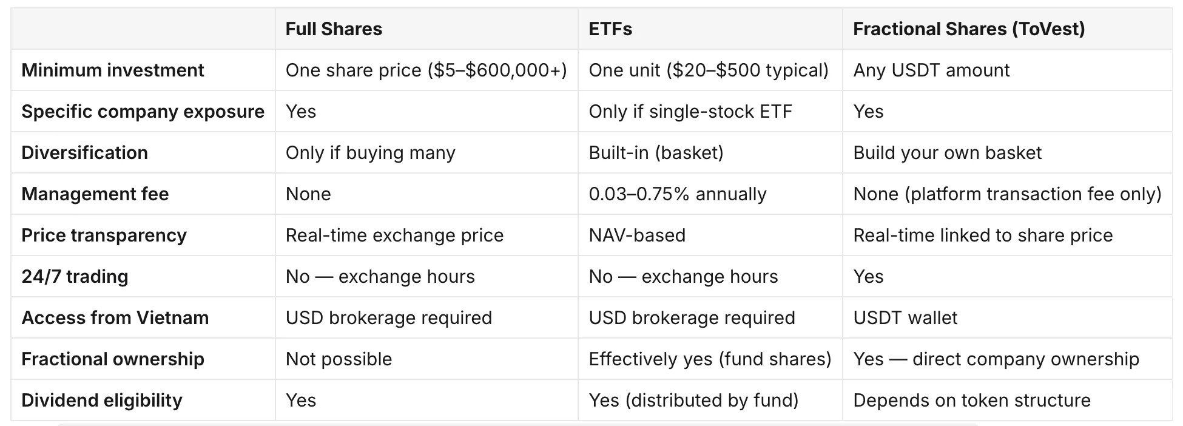Viewport: 1183px width, 426px height.
Task: Select the 24/7 trading row label
Action: 75,277
